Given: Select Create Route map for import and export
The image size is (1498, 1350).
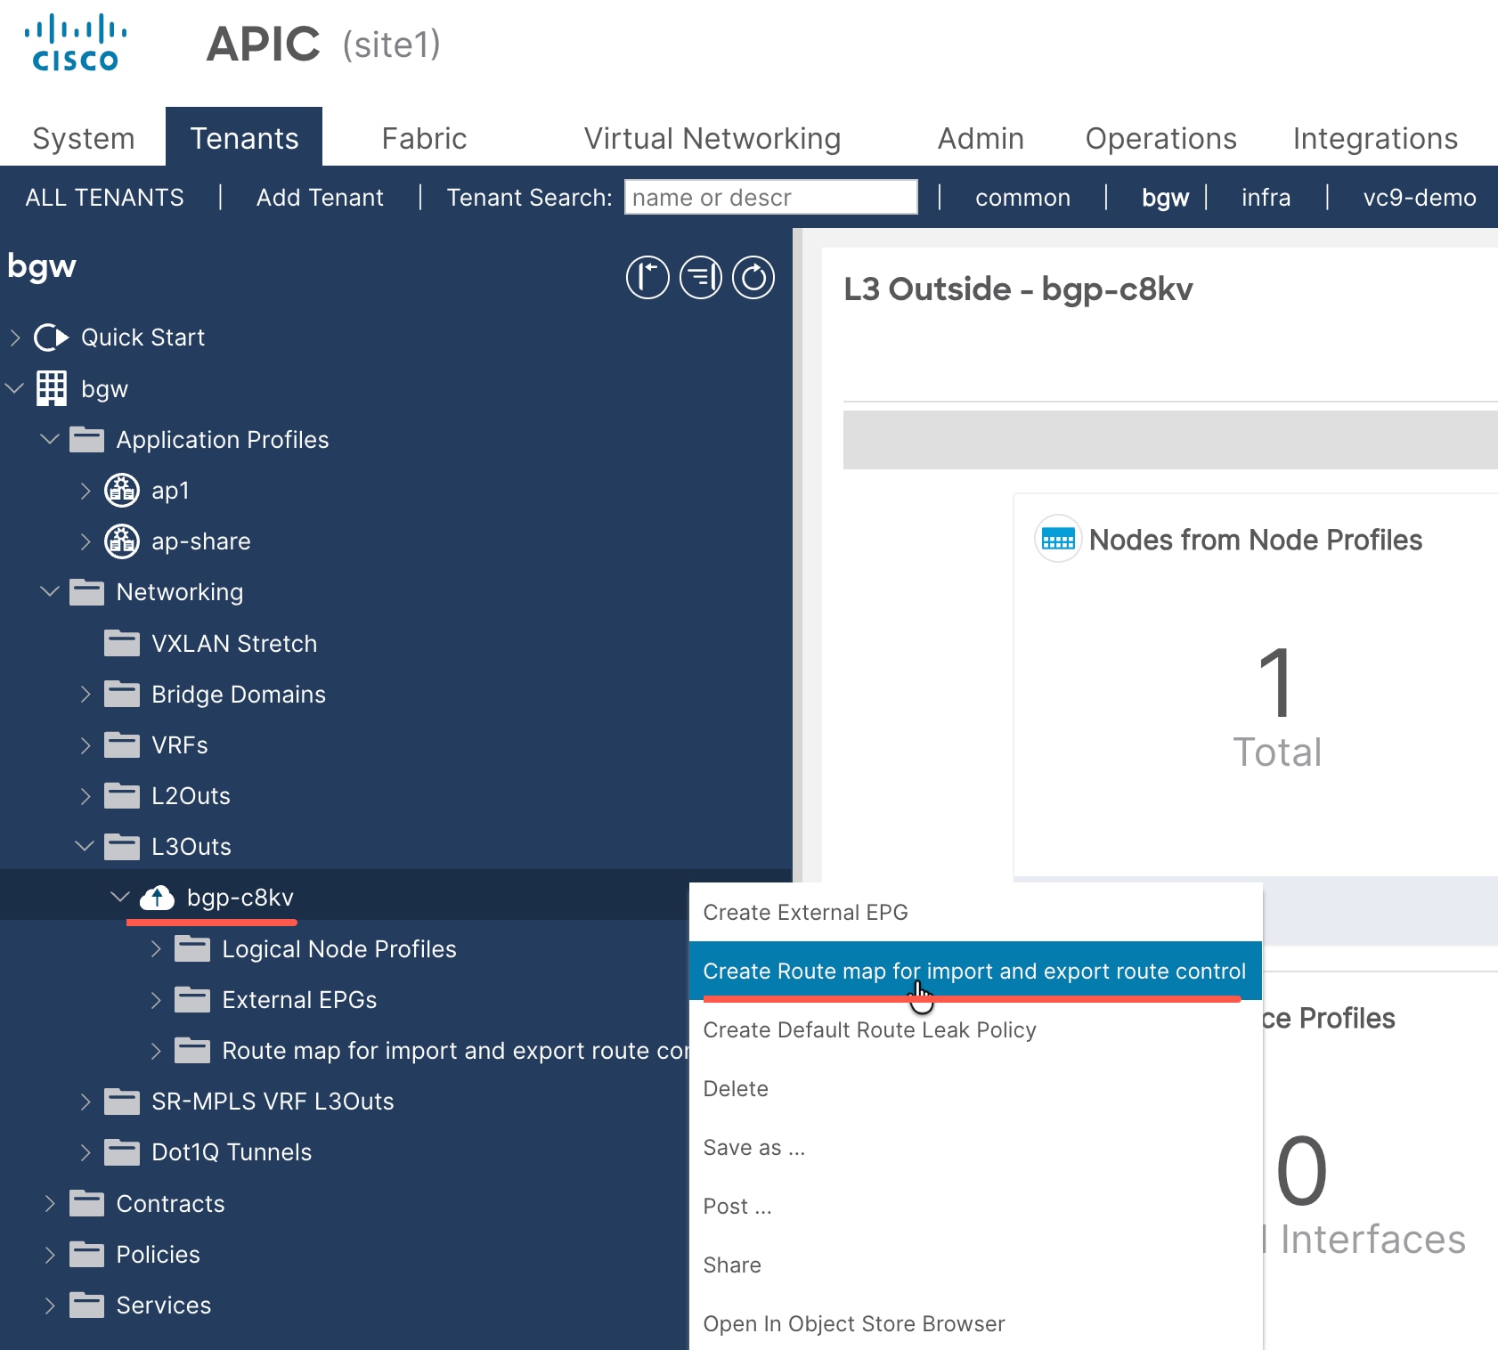Looking at the screenshot, I should (975, 971).
